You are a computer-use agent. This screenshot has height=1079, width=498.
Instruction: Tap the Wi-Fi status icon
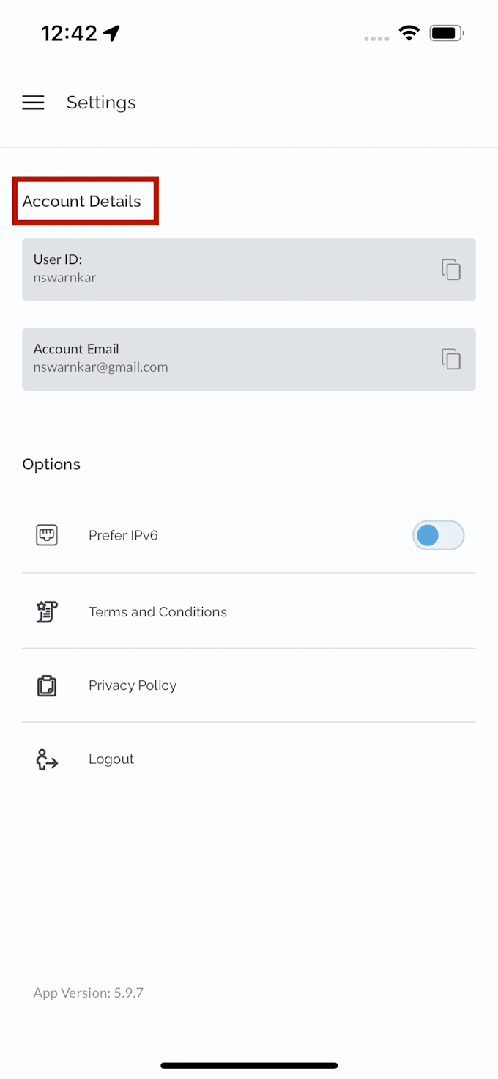click(x=409, y=32)
